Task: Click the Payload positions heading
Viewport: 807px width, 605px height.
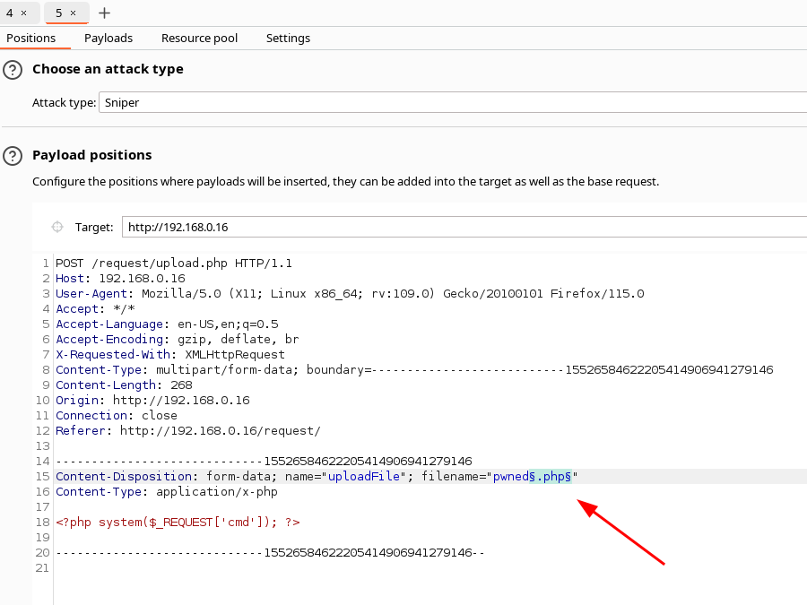Action: click(x=92, y=155)
